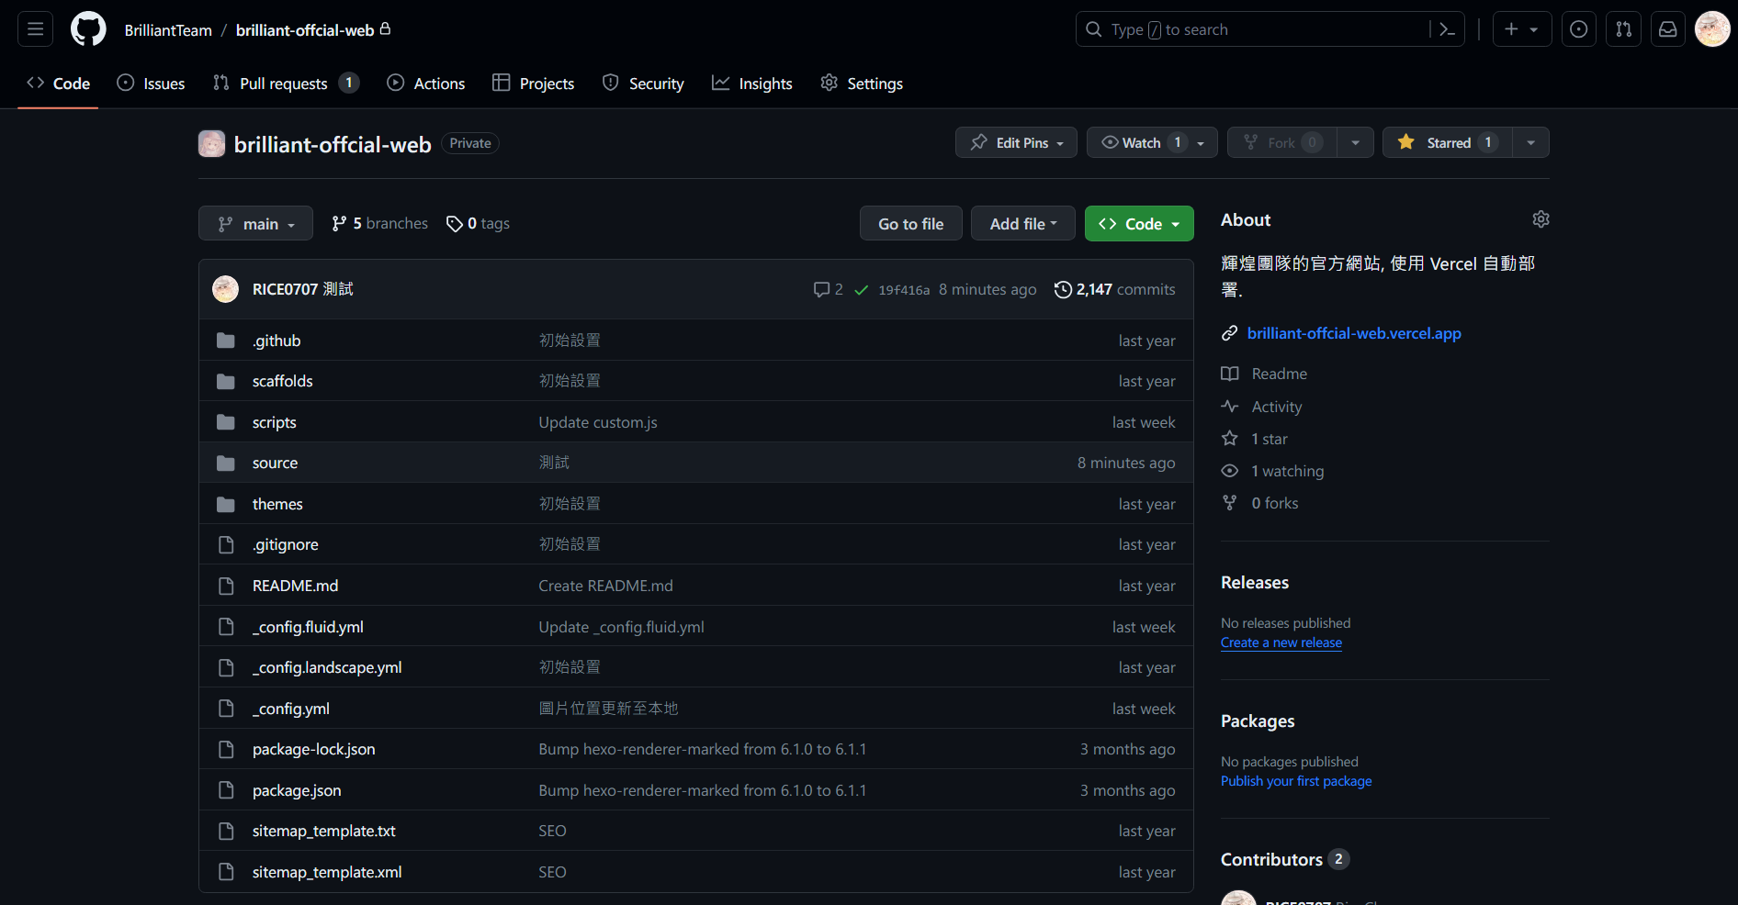Open the sitemap_template.txt file
This screenshot has width=1738, height=905.
323,831
